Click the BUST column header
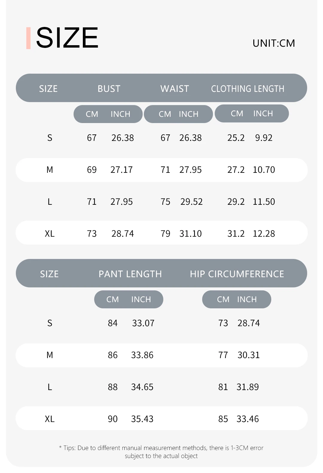This screenshot has height=473, width=323. pyautogui.click(x=109, y=89)
